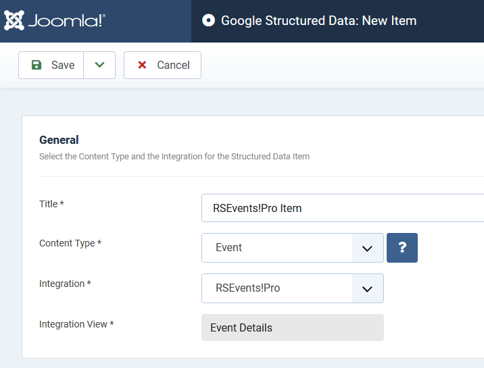
Task: Click the Content Type label
Action: (x=70, y=243)
